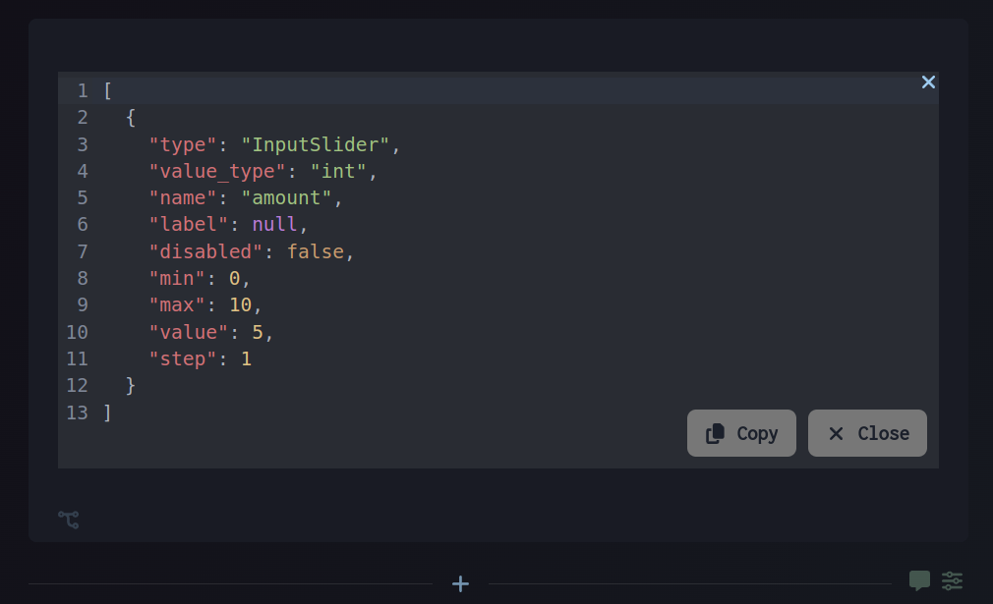Open the sliders settings icon

point(952,580)
